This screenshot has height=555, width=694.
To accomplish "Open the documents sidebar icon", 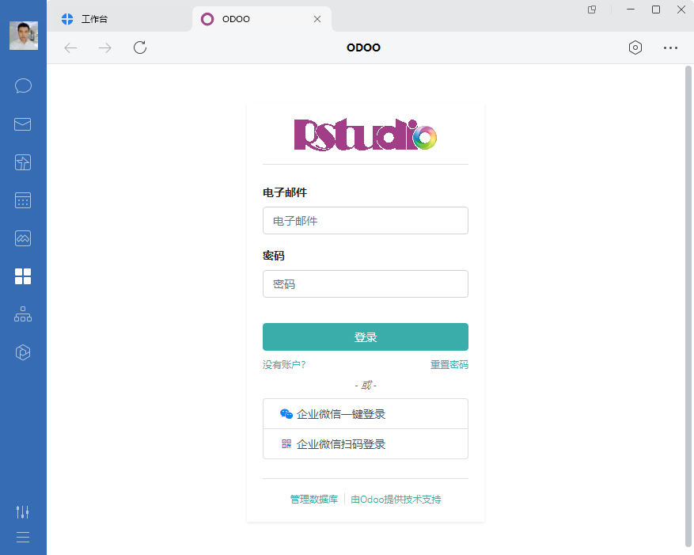I will [x=23, y=162].
